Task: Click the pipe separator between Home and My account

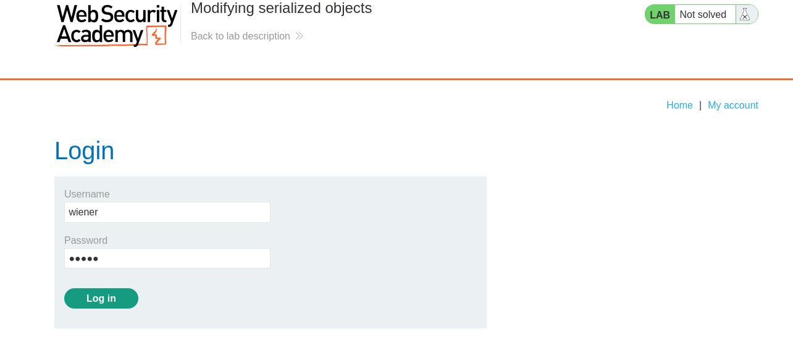Action: tap(700, 106)
